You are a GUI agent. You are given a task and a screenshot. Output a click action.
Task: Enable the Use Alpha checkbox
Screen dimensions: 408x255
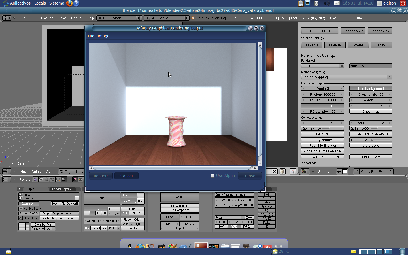pos(212,176)
